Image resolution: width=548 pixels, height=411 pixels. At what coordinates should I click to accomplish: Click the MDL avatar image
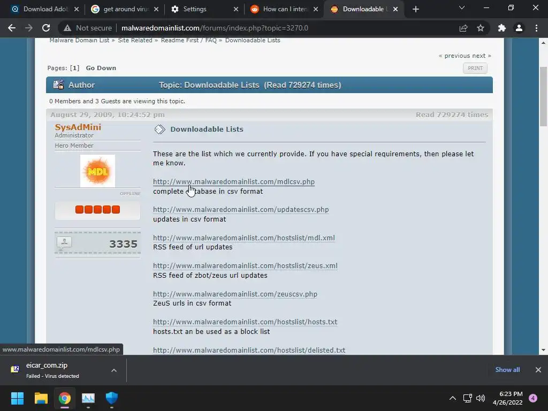click(97, 171)
